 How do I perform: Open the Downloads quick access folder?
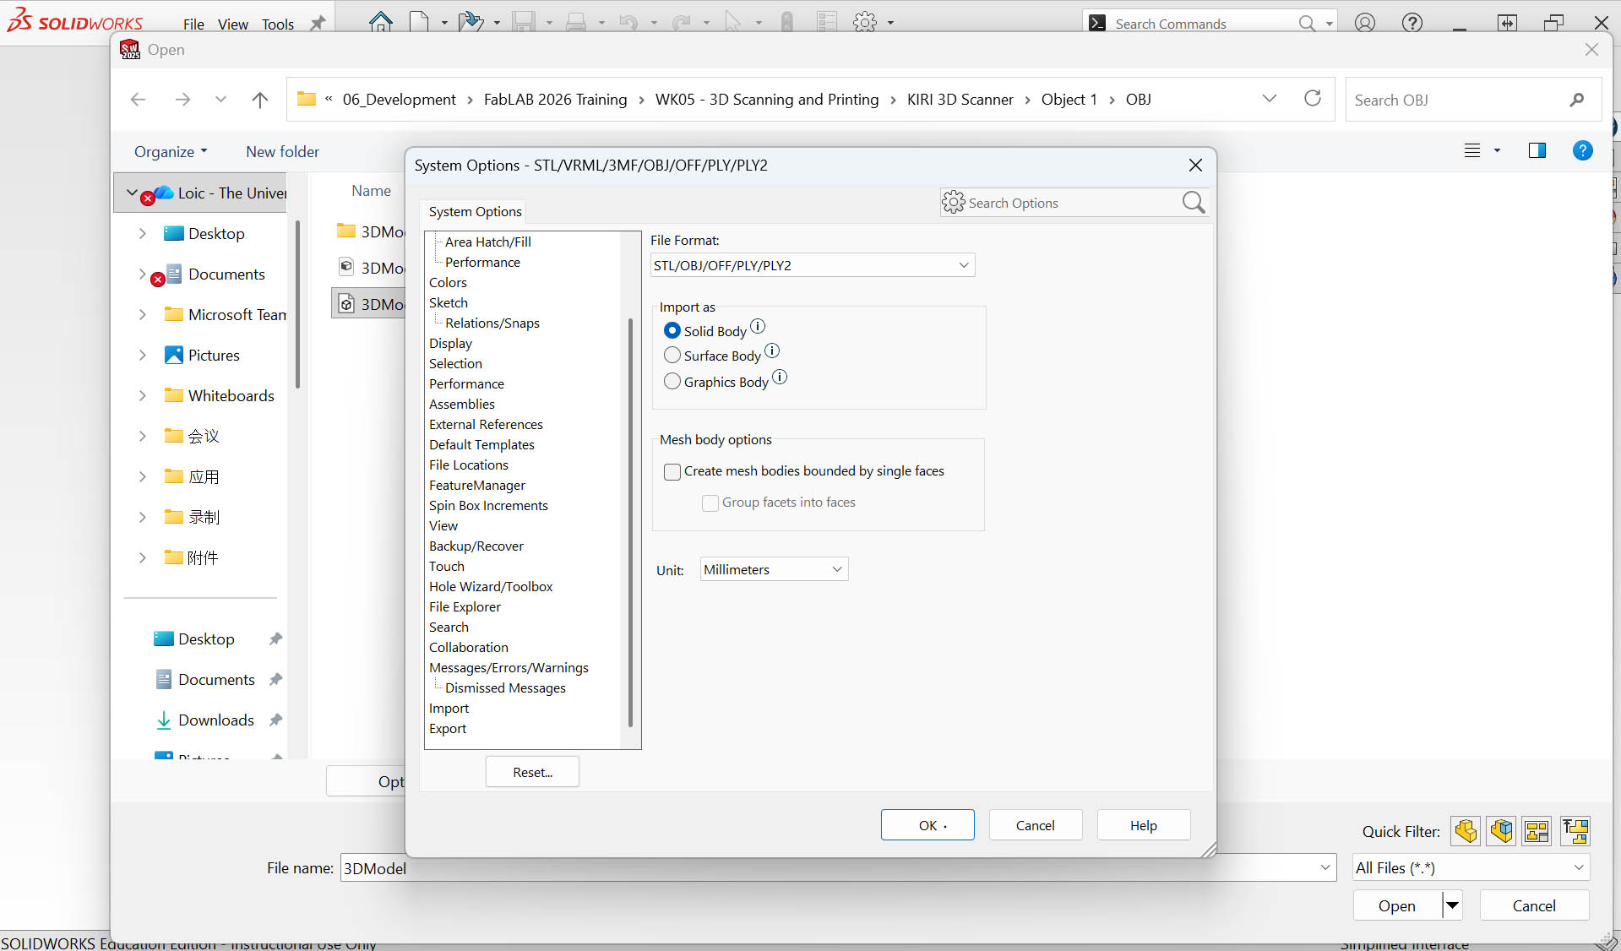click(215, 720)
